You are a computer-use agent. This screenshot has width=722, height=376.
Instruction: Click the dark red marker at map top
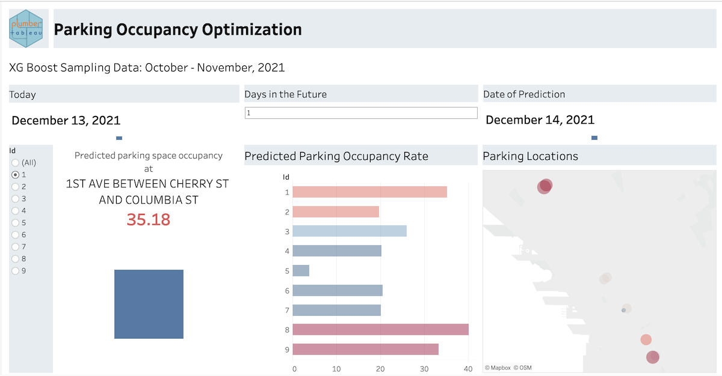(x=545, y=186)
